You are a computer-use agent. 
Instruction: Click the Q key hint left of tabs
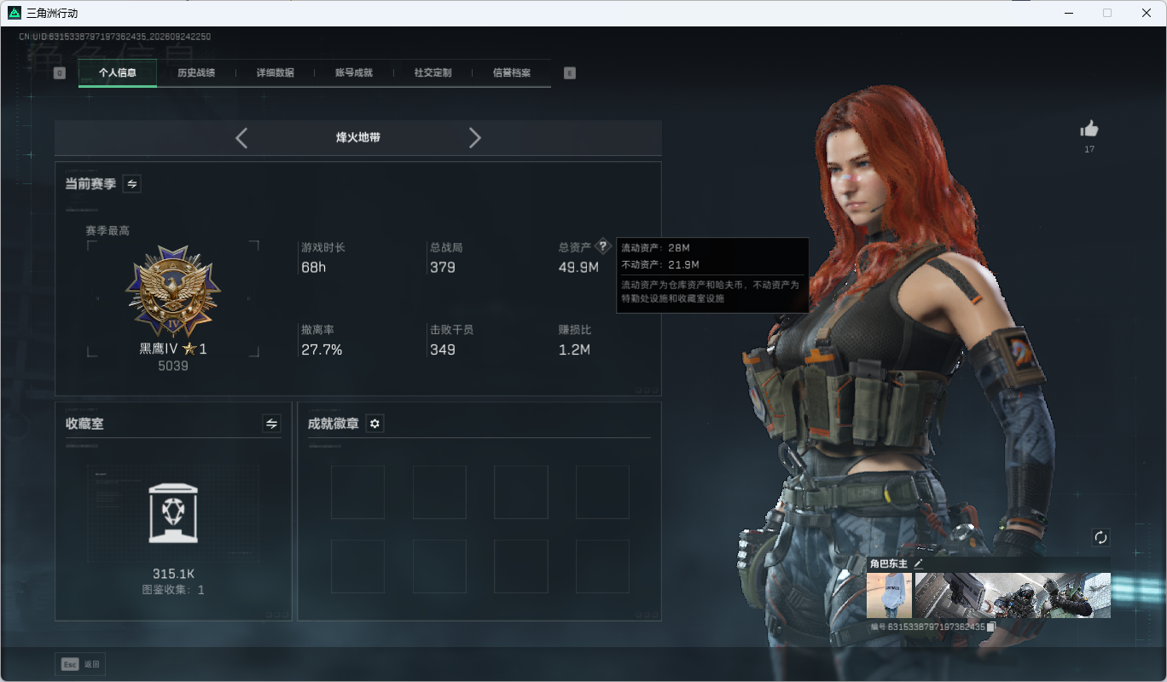point(59,73)
